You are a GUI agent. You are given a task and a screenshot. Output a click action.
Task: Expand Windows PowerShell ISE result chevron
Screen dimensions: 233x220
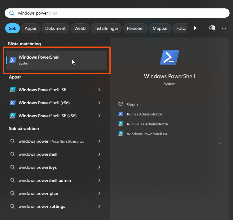[99, 90]
